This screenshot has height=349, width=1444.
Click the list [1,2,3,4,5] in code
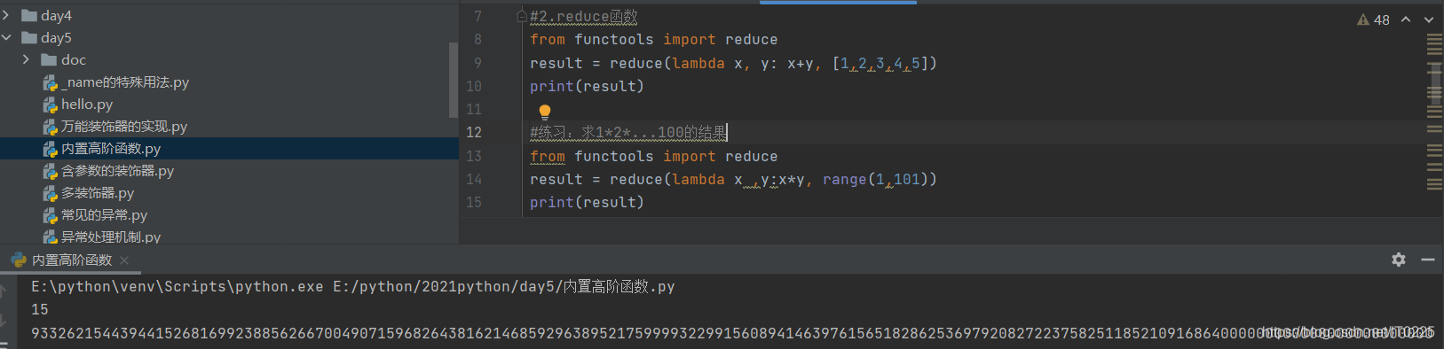[880, 63]
